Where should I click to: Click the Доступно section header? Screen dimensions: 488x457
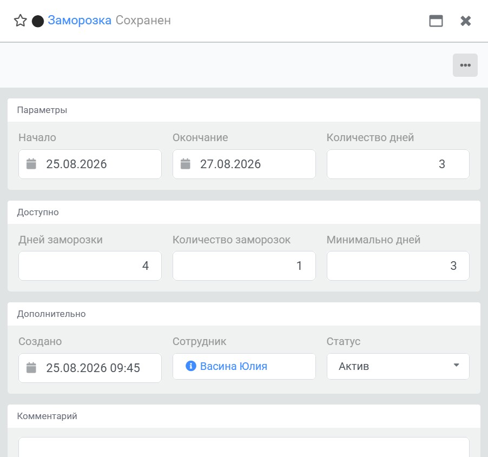244,212
